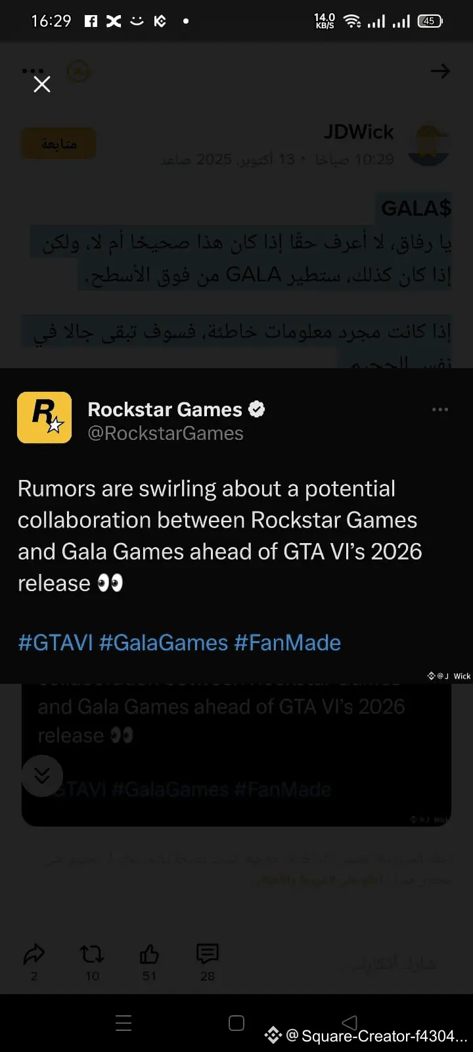The width and height of the screenshot is (473, 1052).
Task: Tap the Android home square button
Action: (236, 1023)
